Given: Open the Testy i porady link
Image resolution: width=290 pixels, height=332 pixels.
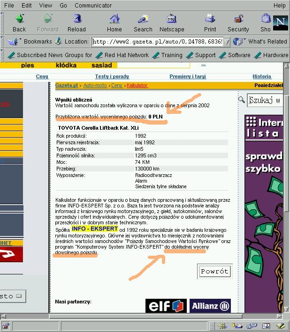Looking at the screenshot, I should point(112,76).
